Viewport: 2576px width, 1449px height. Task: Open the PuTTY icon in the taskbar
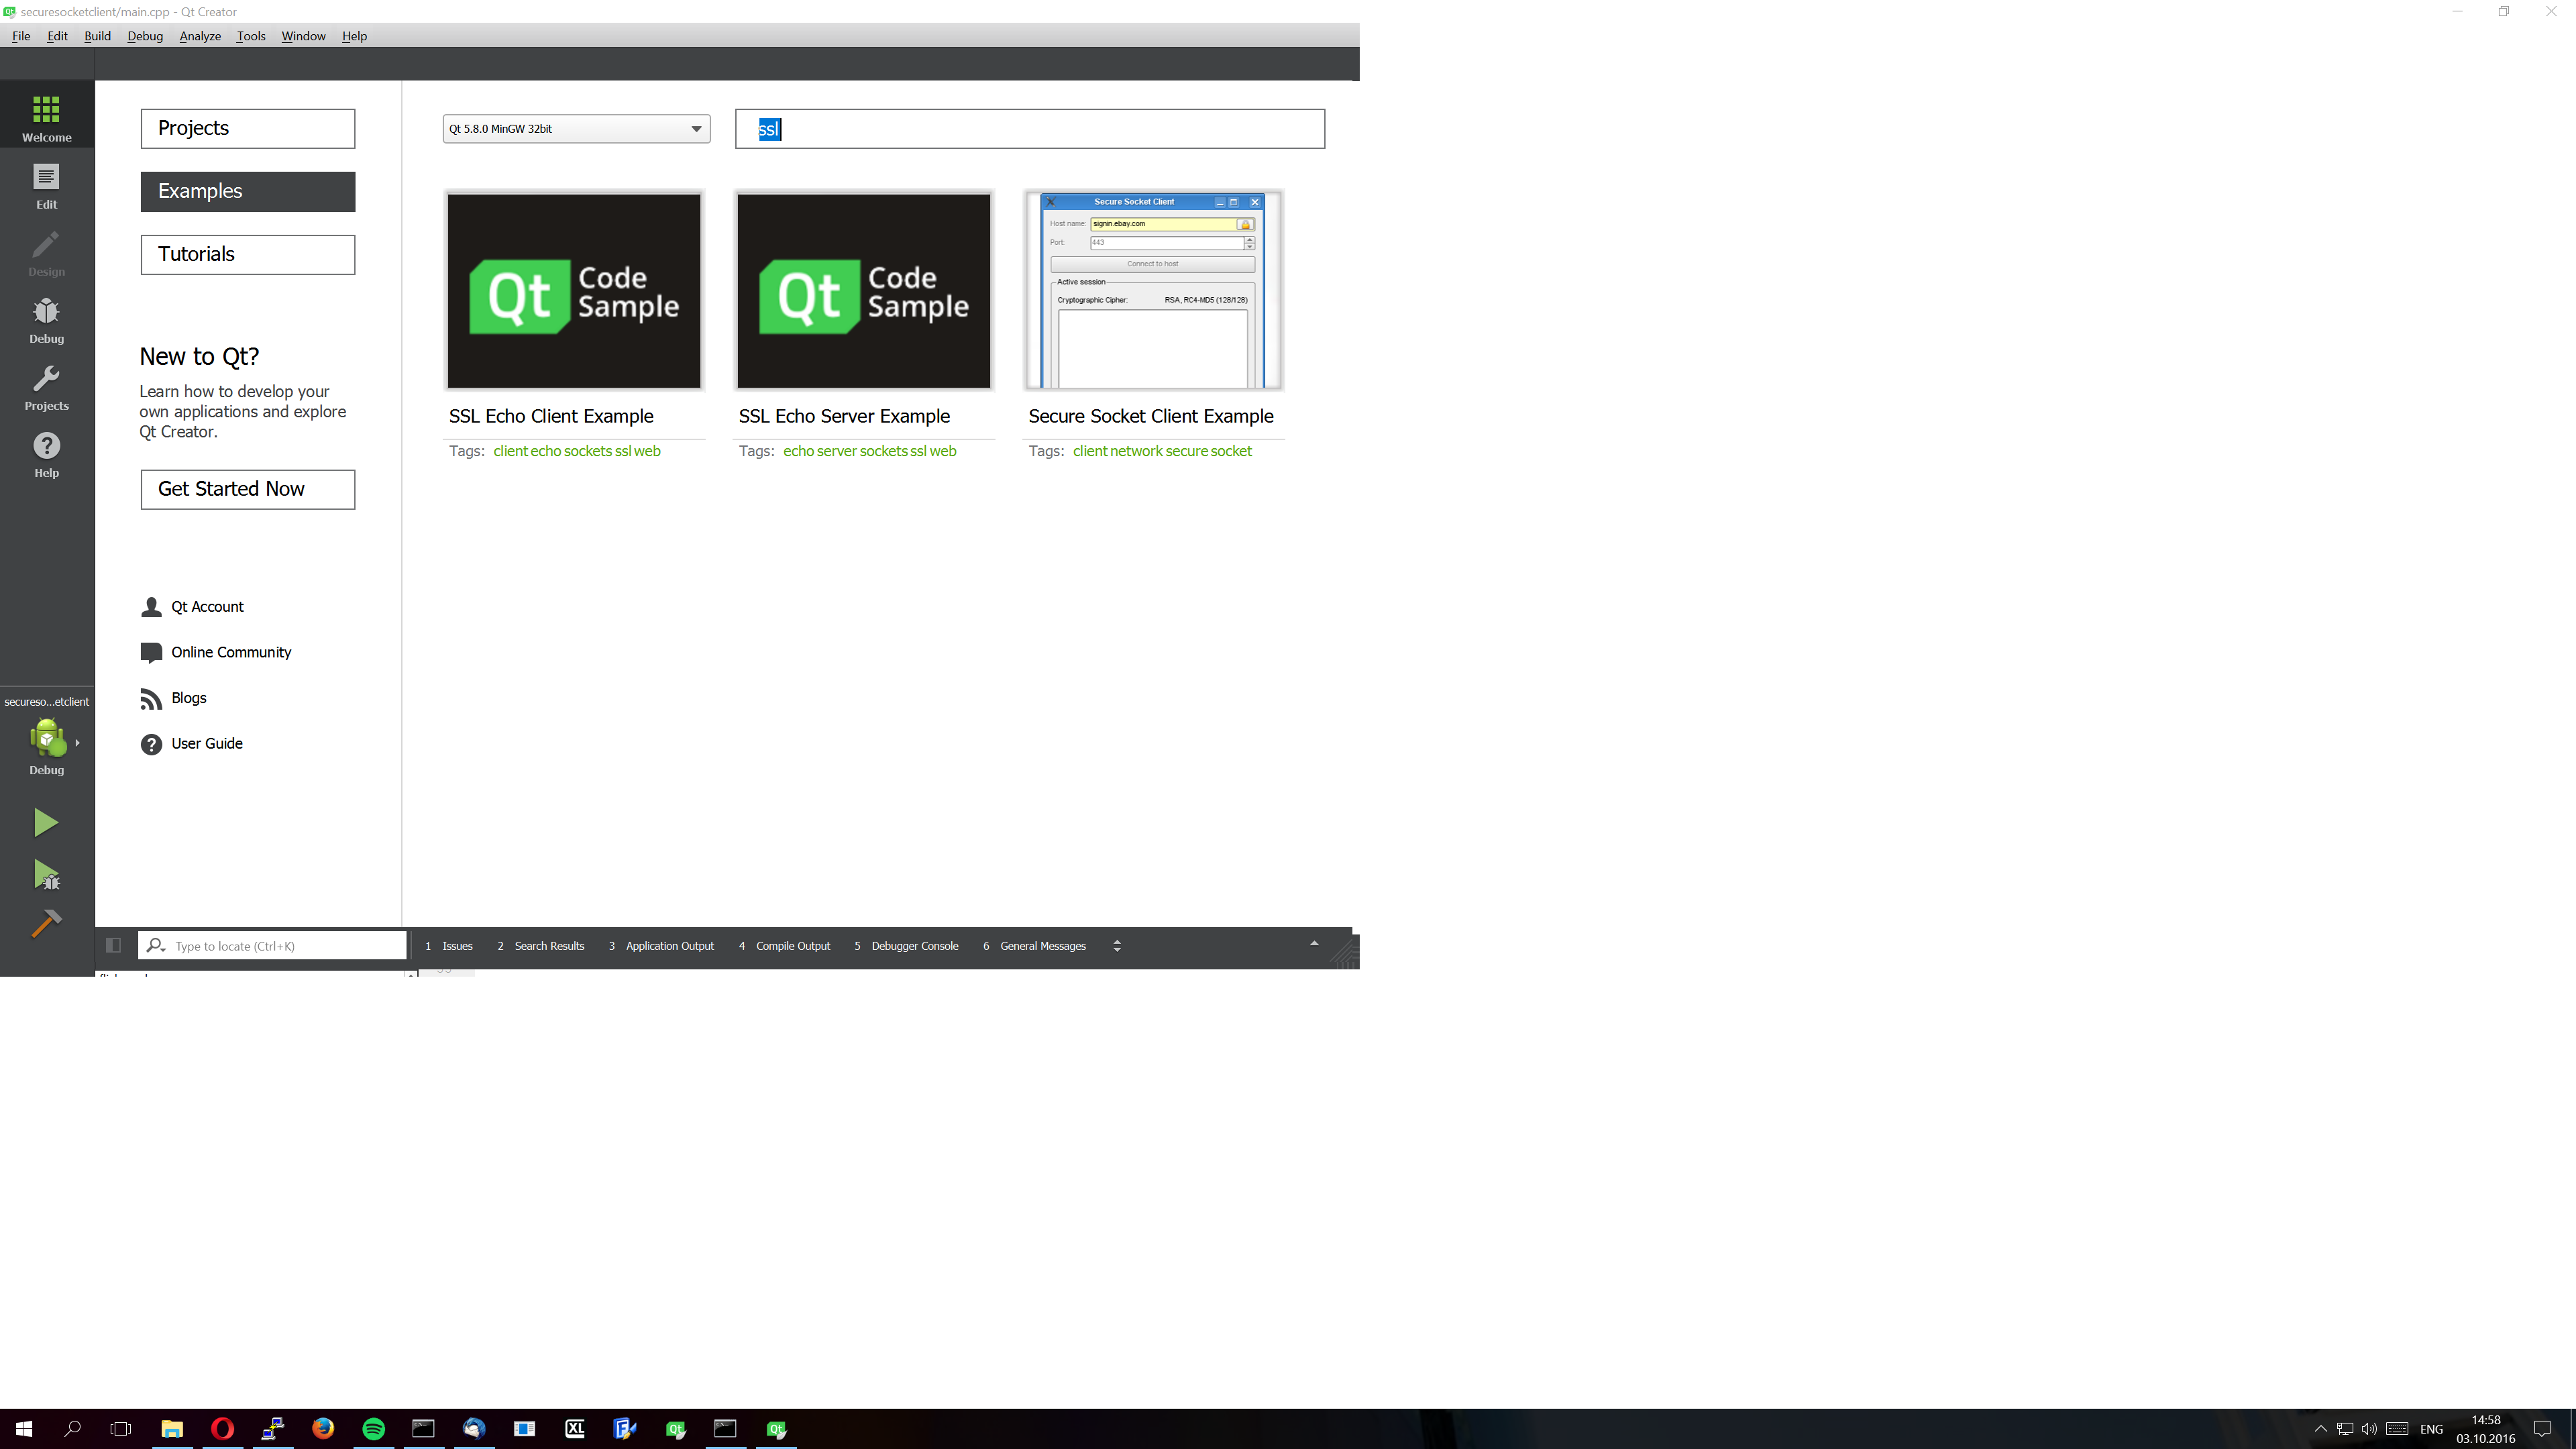pyautogui.click(x=273, y=1429)
